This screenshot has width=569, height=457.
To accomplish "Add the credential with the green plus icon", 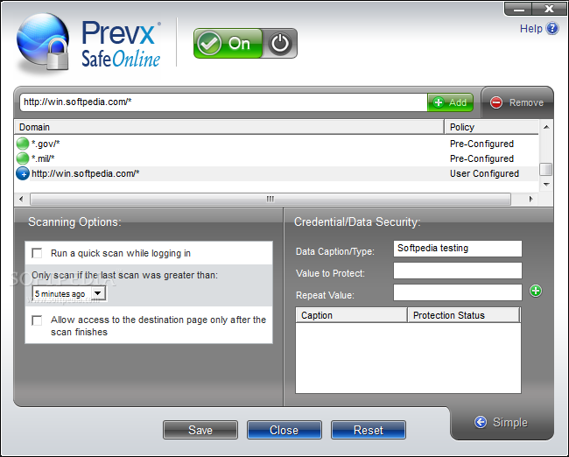I will point(536,291).
